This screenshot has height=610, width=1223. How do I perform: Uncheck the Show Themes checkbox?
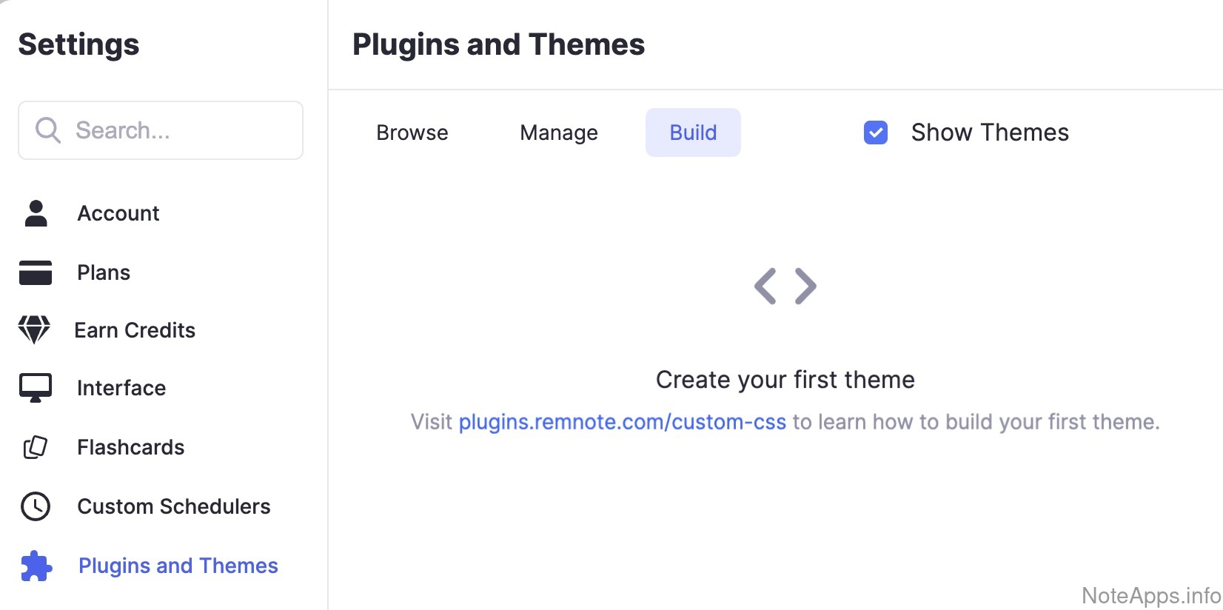[x=876, y=133]
